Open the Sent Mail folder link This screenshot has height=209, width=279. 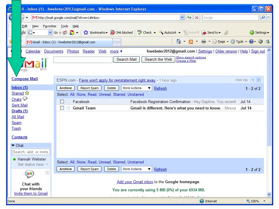[19, 105]
